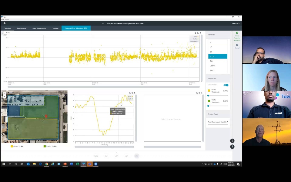
Task: Toggle the Sync Variables switch
Action: click(x=226, y=85)
